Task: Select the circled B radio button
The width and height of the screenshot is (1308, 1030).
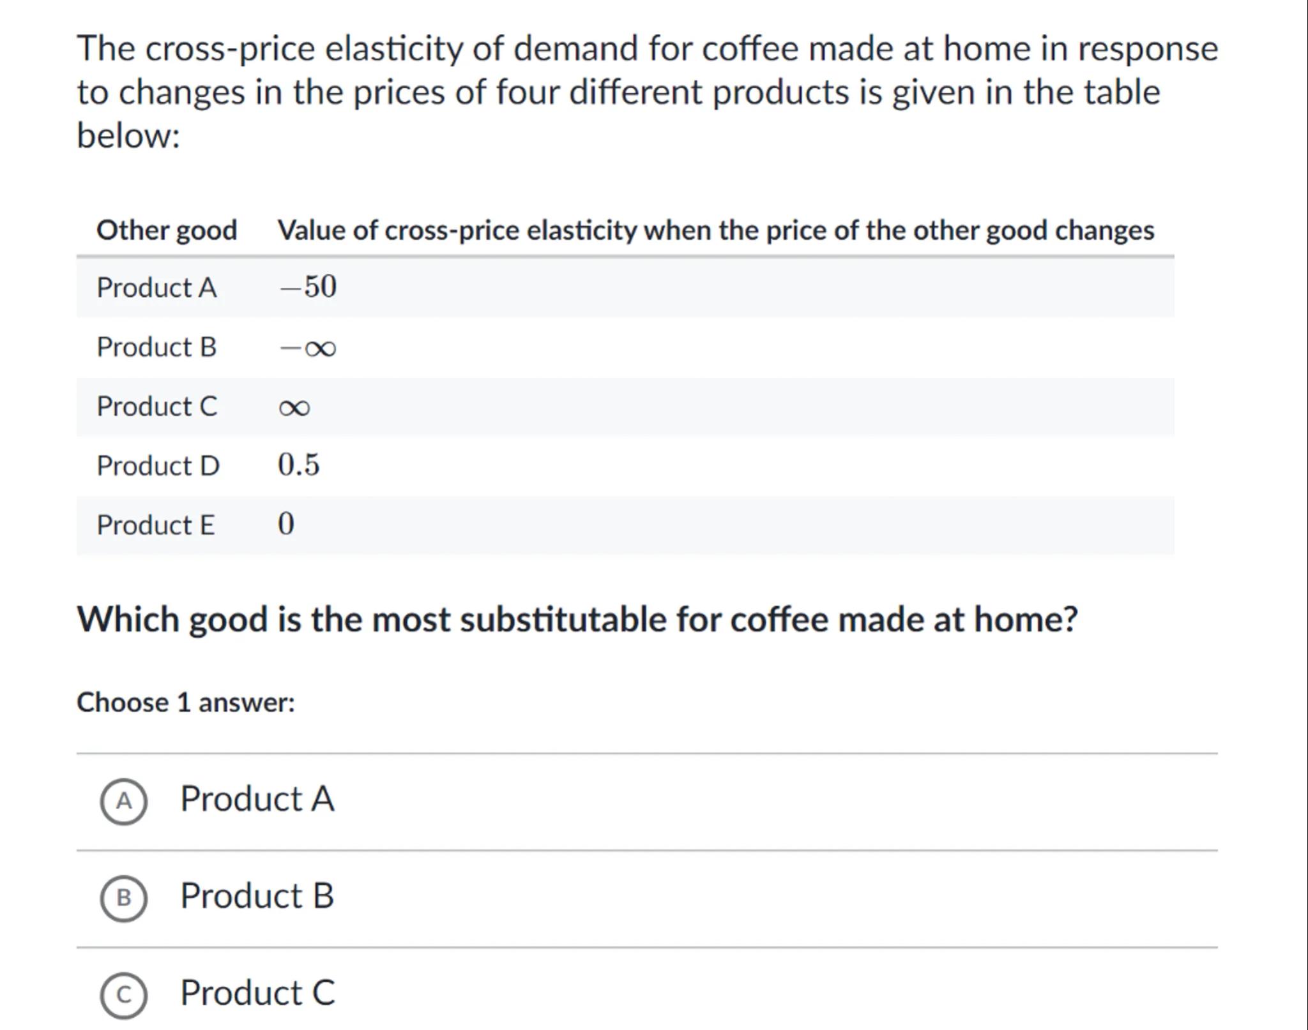Action: [123, 898]
